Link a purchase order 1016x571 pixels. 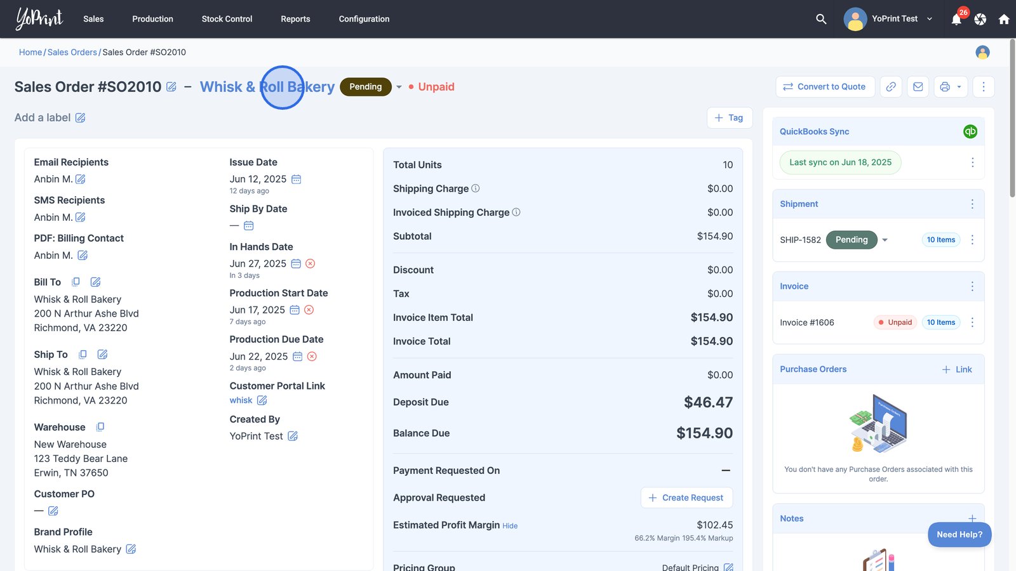pyautogui.click(x=957, y=369)
